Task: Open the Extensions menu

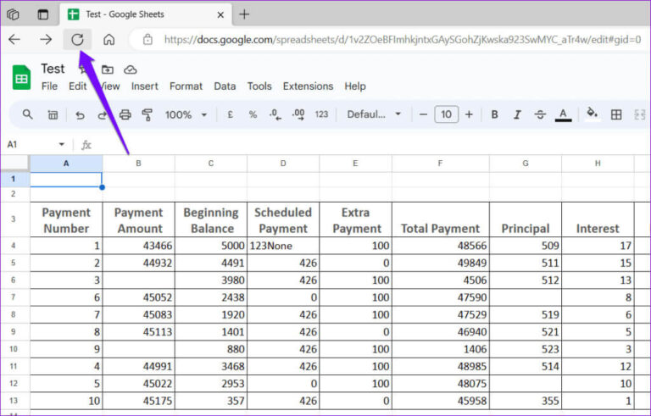Action: (x=308, y=86)
